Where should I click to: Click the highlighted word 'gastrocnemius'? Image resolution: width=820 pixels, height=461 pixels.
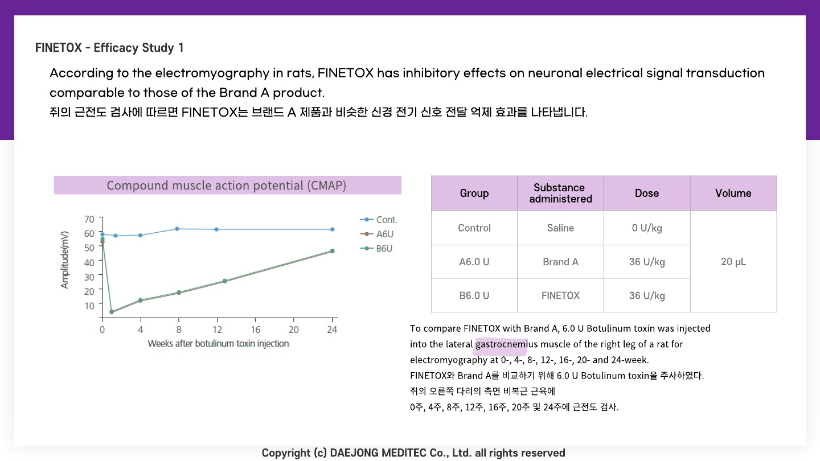(x=507, y=344)
